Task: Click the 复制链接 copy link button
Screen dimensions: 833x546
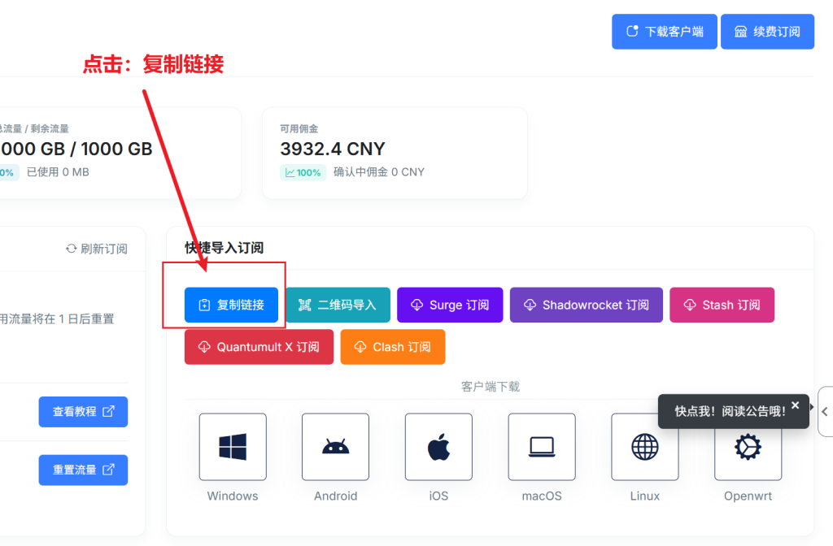Action: [x=231, y=305]
